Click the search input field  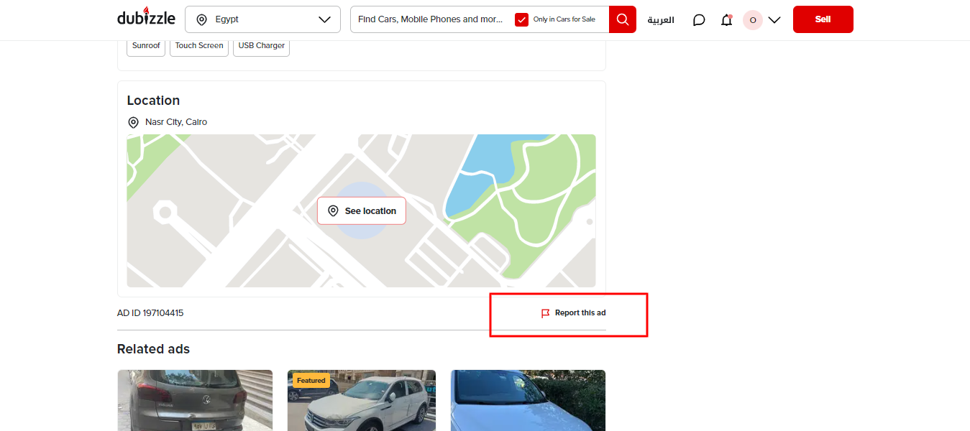tap(431, 19)
